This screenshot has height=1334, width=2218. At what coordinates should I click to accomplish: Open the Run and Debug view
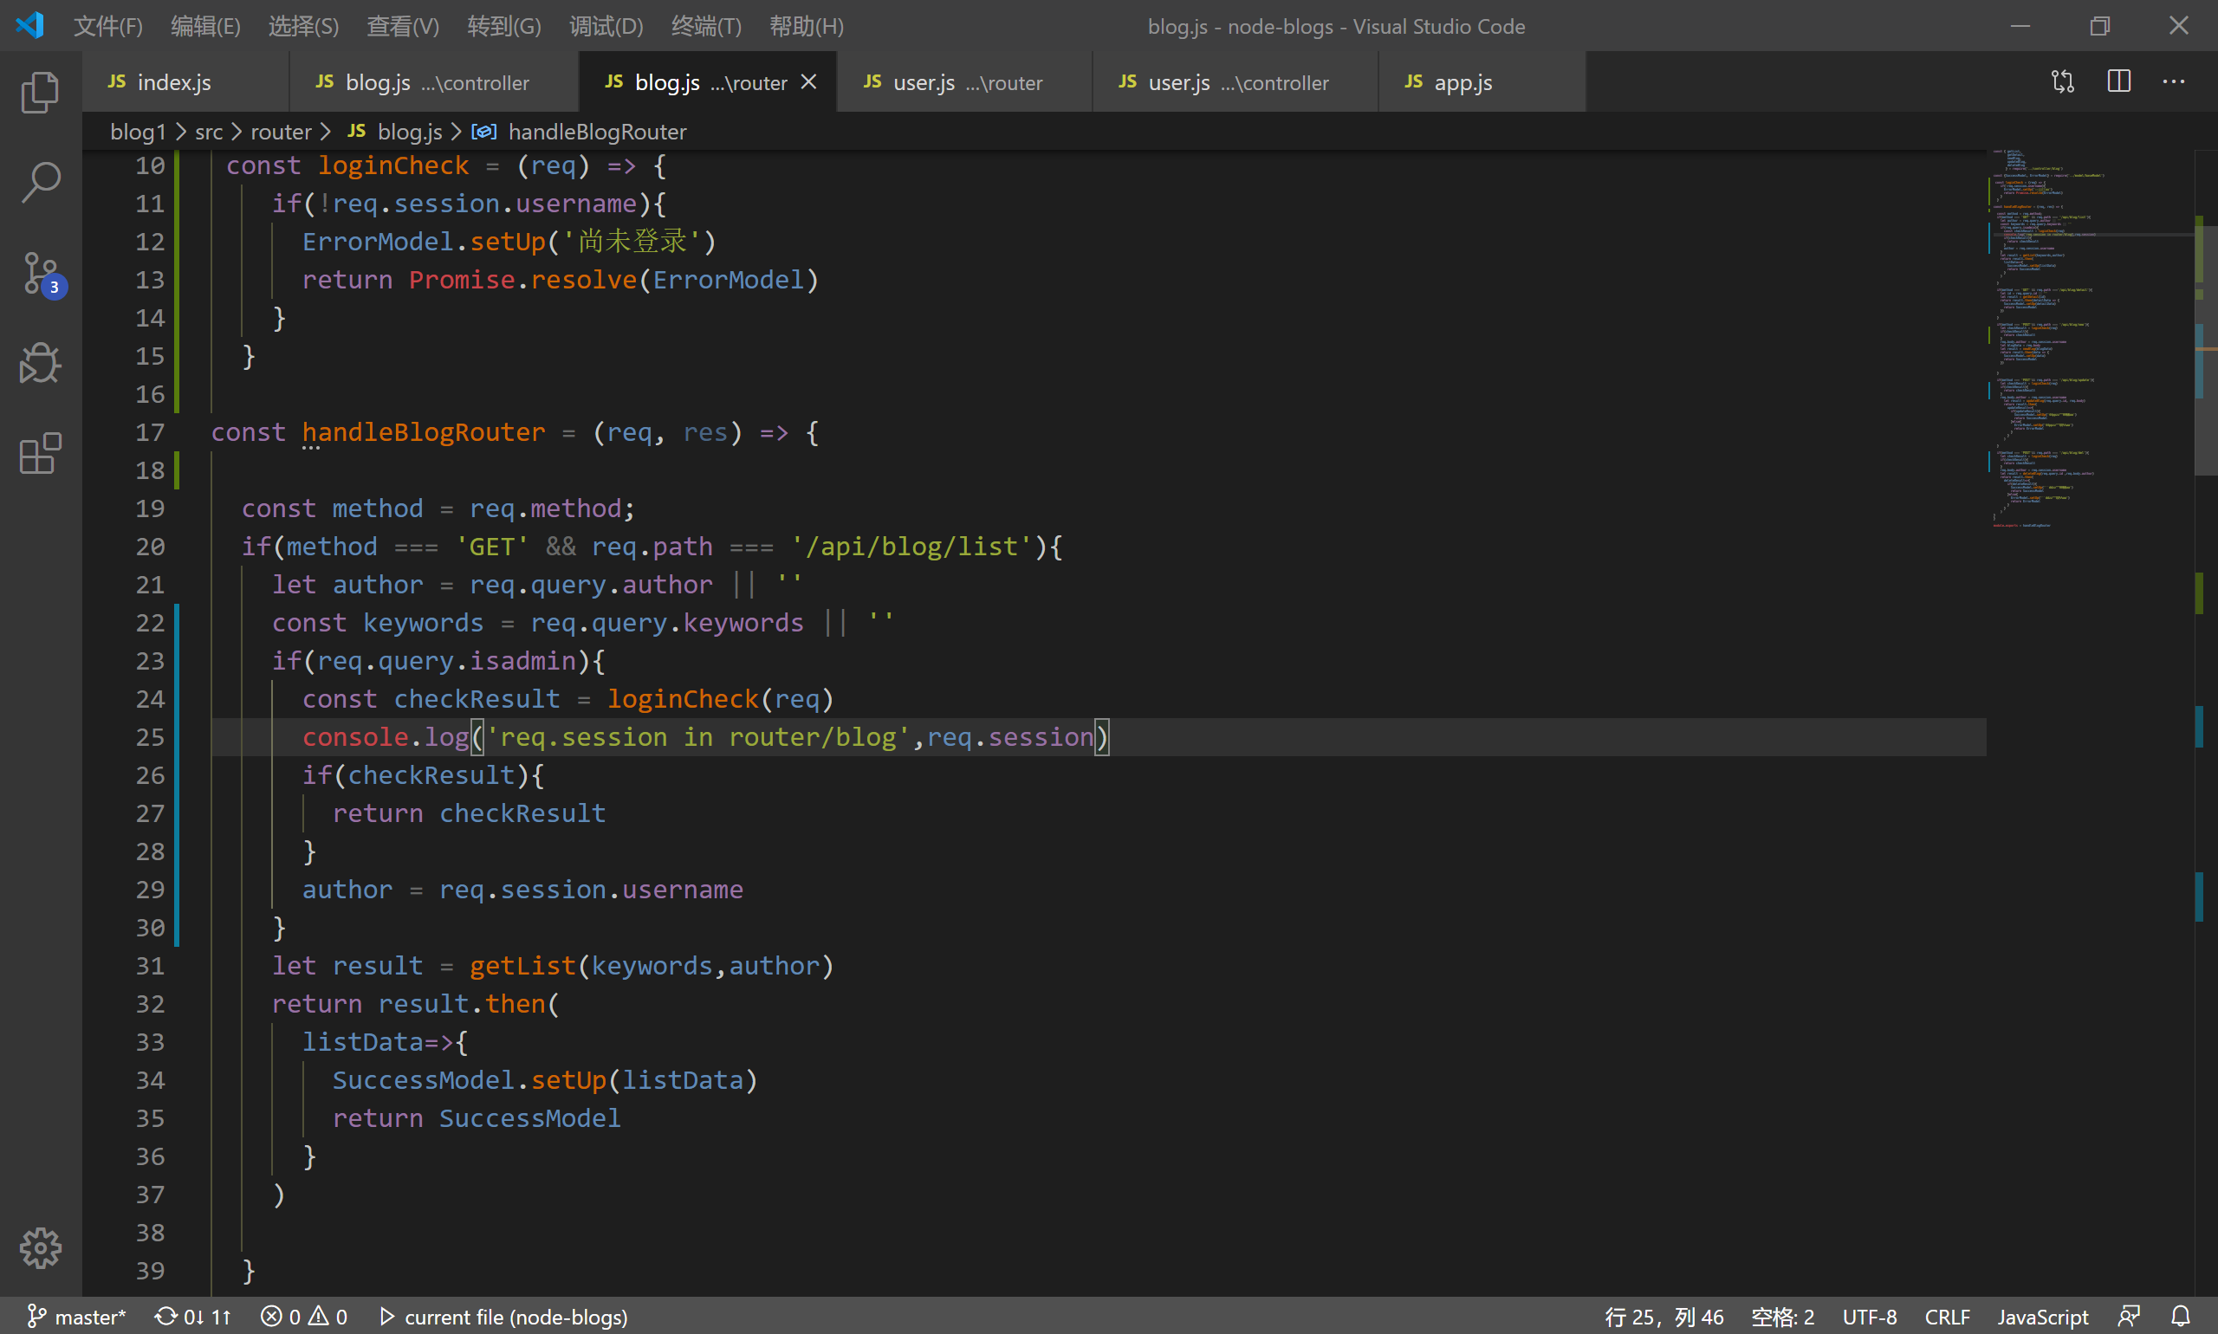click(x=41, y=363)
